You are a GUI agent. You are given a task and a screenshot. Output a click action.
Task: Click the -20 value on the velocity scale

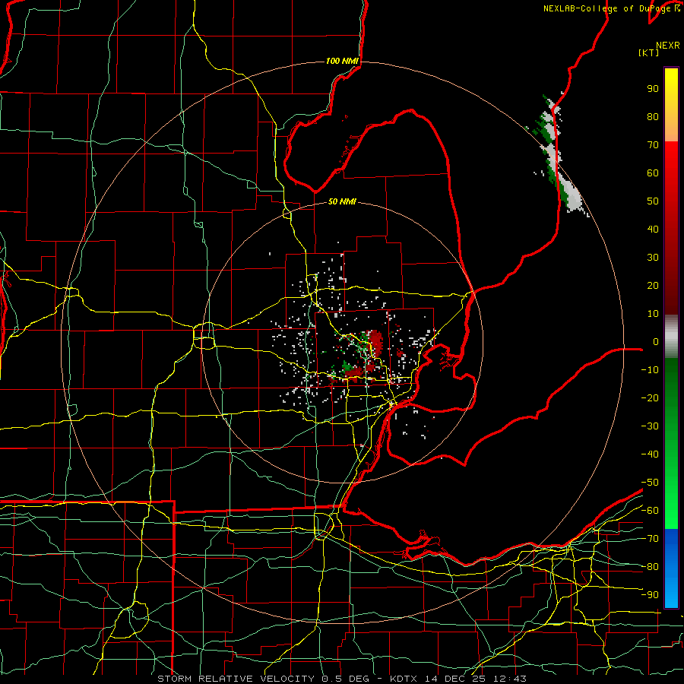click(650, 397)
